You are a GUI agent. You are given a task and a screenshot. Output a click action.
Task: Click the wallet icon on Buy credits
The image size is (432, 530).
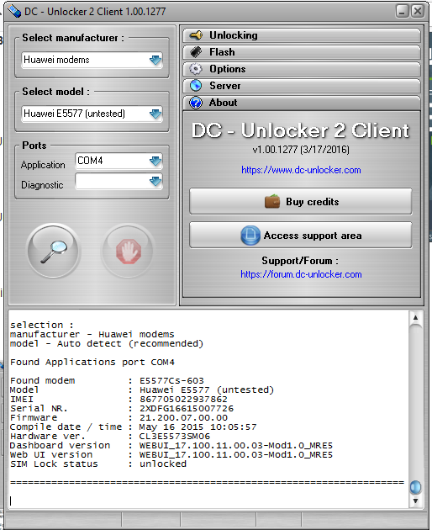point(272,202)
